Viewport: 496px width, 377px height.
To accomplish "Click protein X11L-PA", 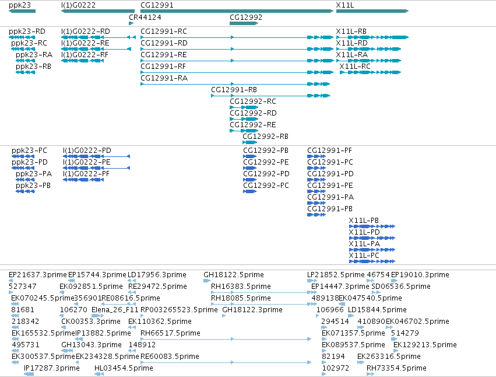I will pos(372,250).
